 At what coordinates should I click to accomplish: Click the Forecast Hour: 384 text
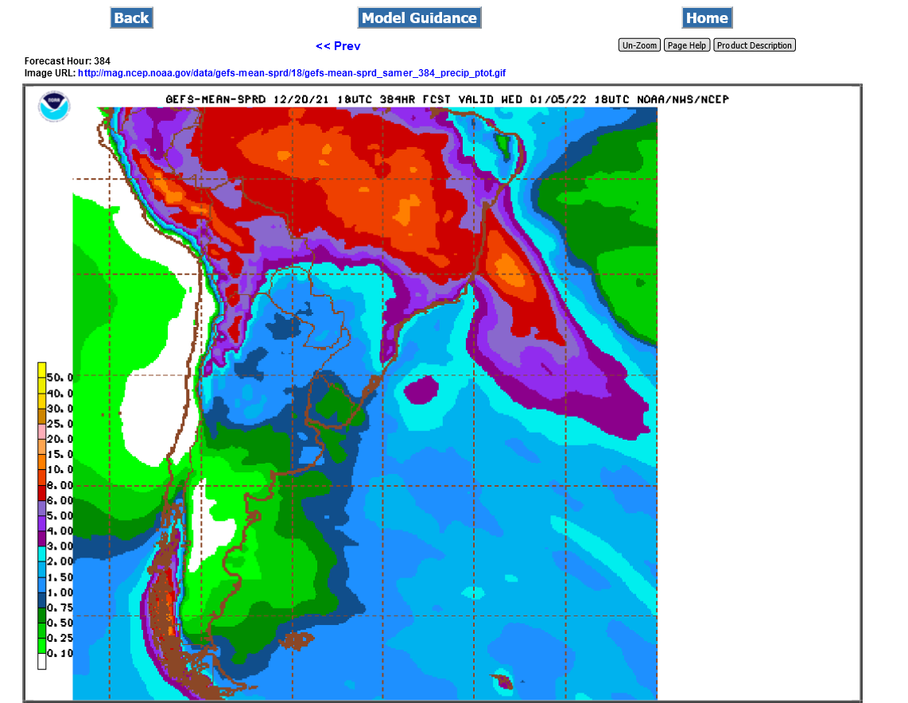[x=67, y=60]
